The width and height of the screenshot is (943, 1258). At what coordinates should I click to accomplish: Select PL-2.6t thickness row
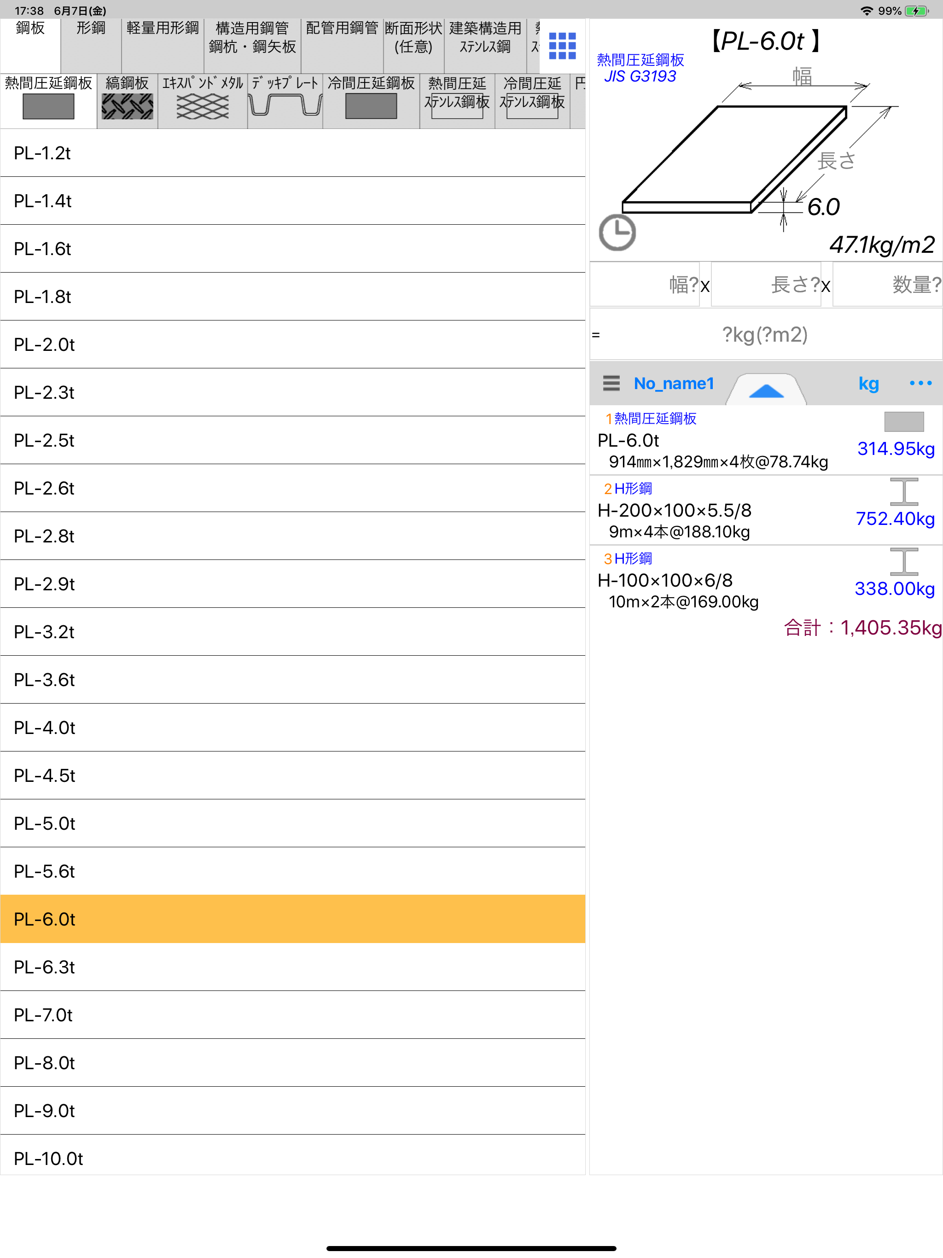coord(293,488)
